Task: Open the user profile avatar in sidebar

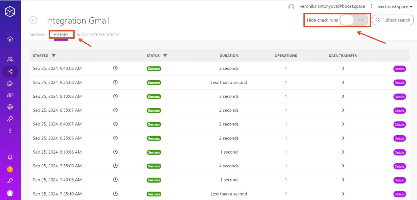Action: pyautogui.click(x=10, y=193)
